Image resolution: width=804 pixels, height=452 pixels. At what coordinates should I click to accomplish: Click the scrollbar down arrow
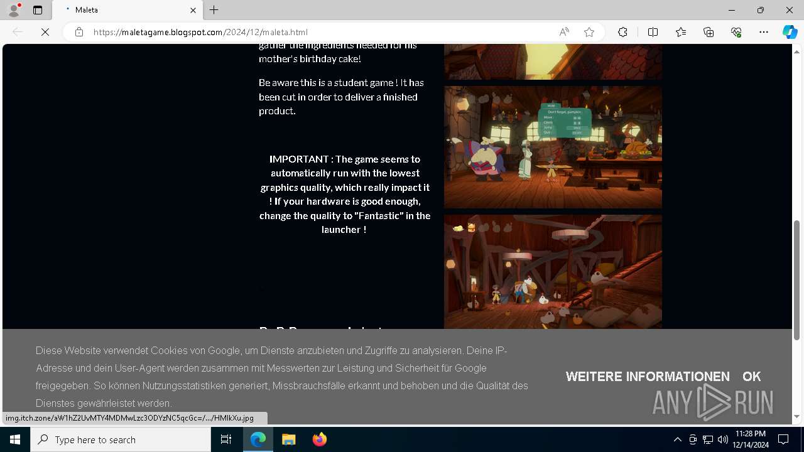click(x=797, y=417)
